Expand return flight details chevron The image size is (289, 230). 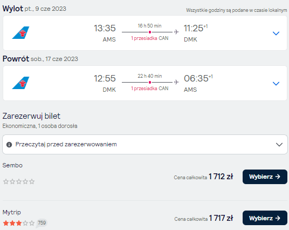[276, 84]
